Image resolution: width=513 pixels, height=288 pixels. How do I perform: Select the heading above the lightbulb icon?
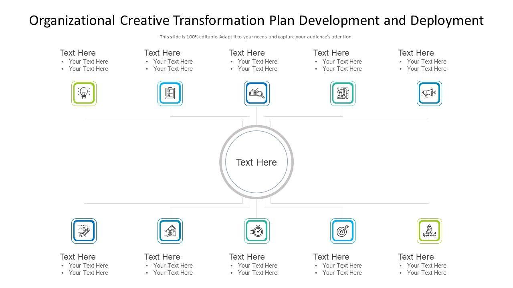(x=78, y=53)
